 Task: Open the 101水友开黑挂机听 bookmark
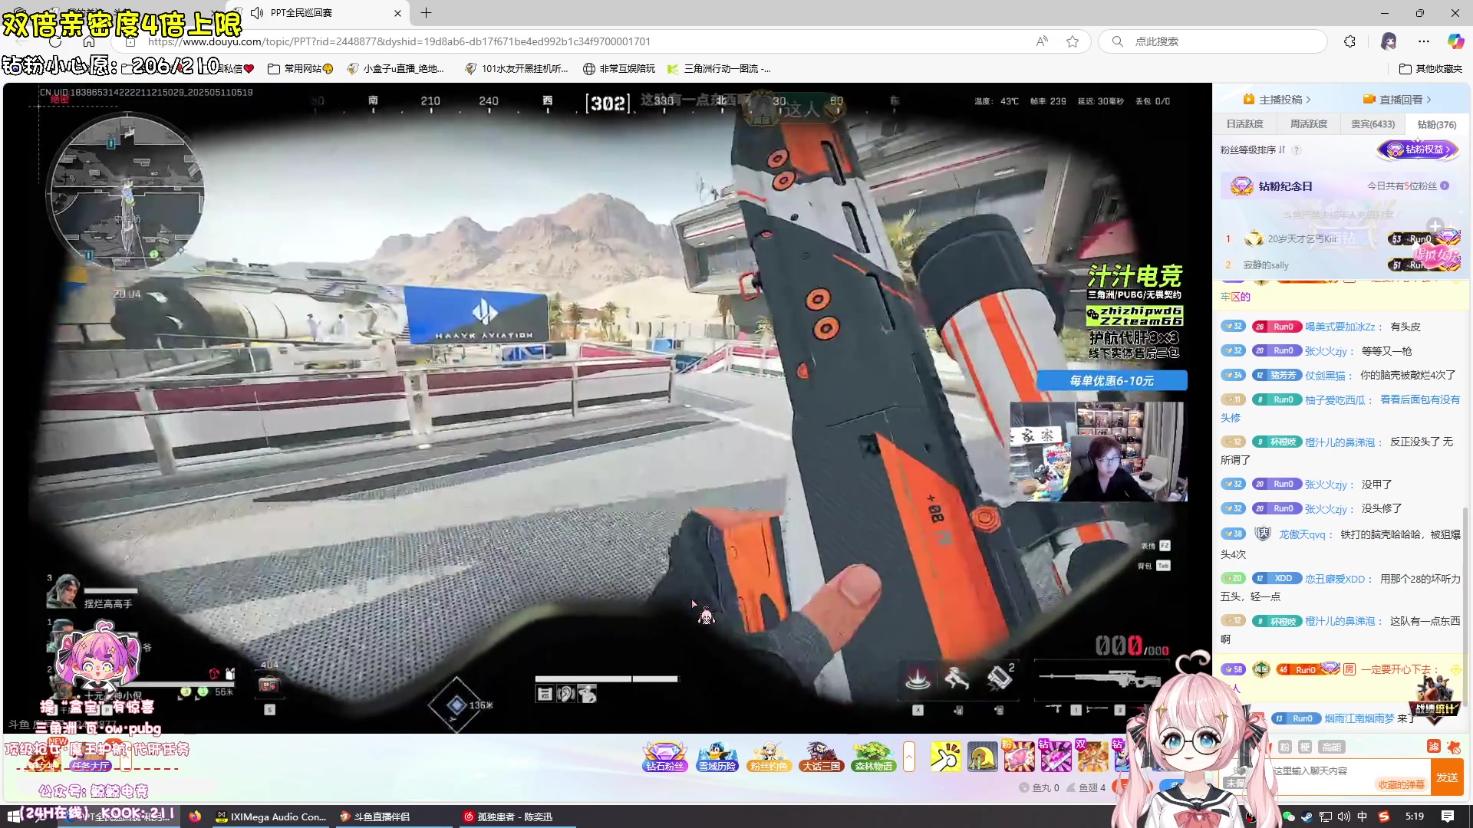pos(516,69)
